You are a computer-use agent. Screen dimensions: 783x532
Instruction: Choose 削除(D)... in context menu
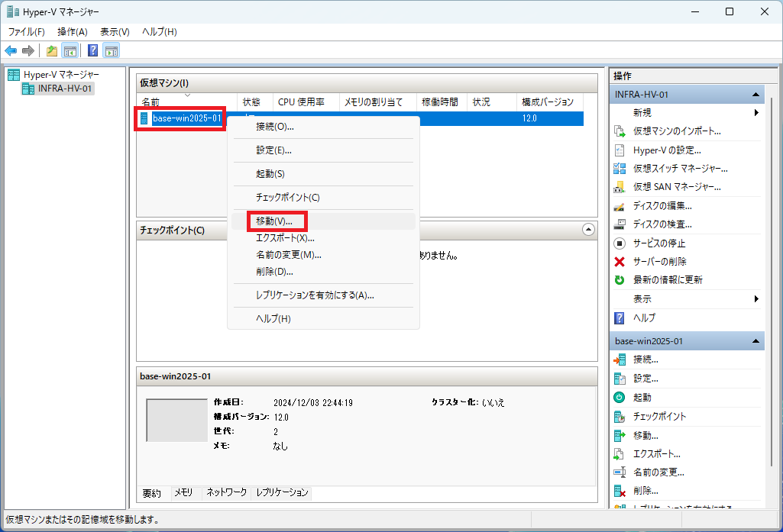(x=324, y=272)
